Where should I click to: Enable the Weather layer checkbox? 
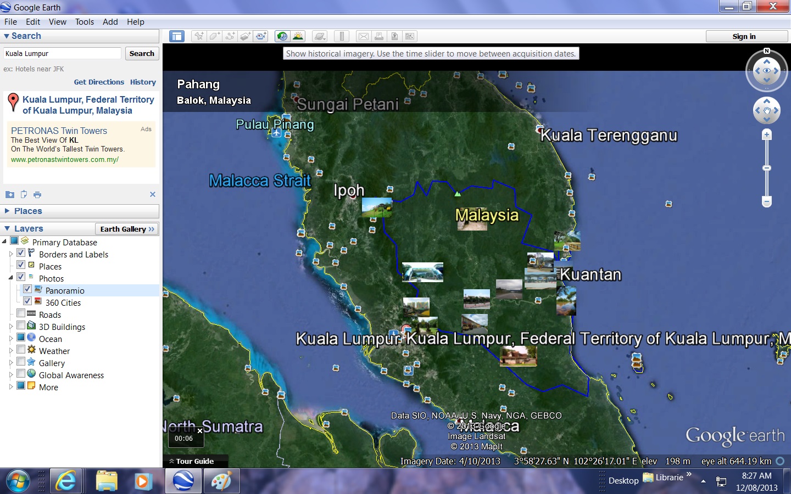click(x=21, y=350)
